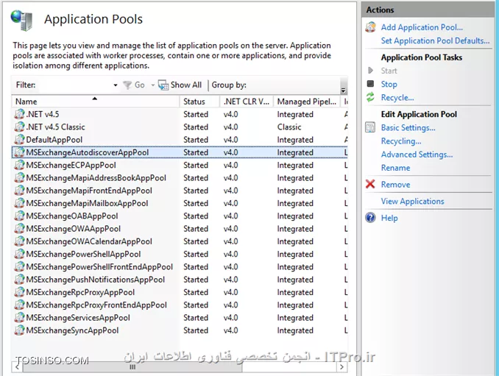Click the MSExchangeRpcProxyAppPool row icon
499x376 pixels.
(19, 292)
